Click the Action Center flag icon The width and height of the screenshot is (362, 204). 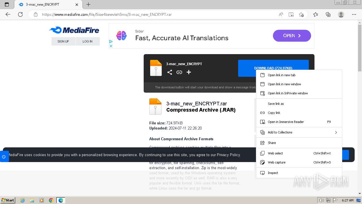click(x=335, y=200)
